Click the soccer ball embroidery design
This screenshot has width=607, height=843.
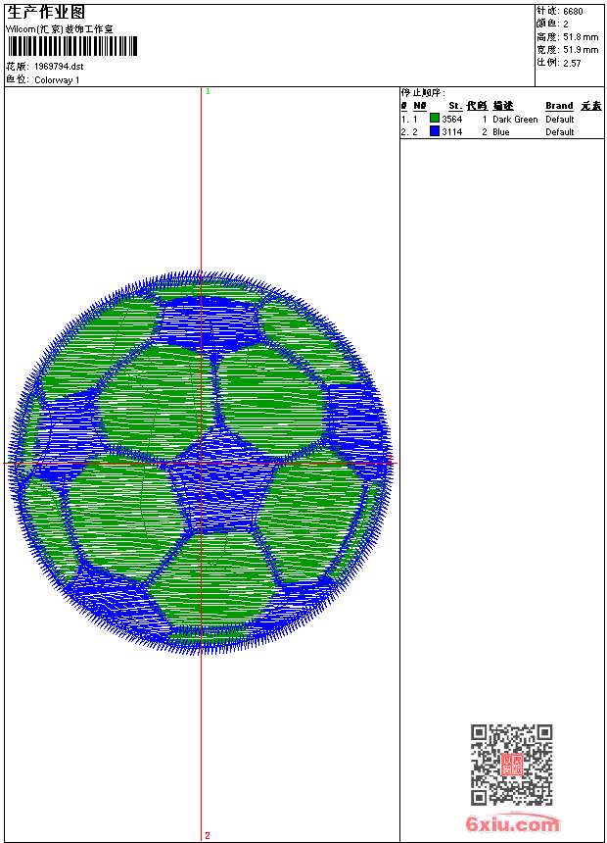coord(201,461)
